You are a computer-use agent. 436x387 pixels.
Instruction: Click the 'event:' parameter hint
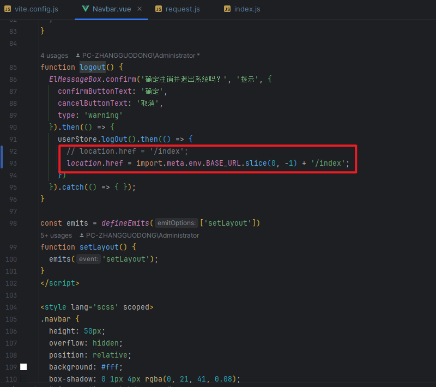(88, 259)
